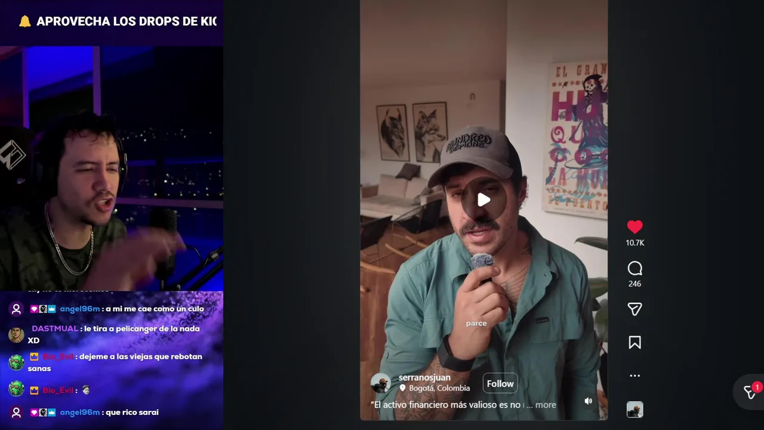
Task: Expand the caption with 'more'
Action: point(546,405)
